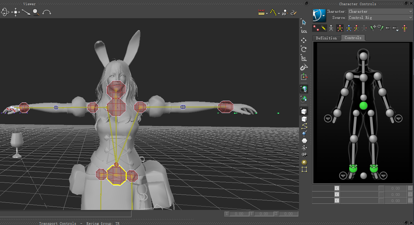
Task: Open the Character Controls blue figure menu button
Action: 319,15
